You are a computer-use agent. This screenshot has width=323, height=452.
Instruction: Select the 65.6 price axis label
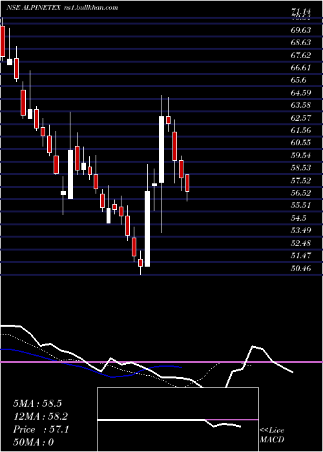[x=298, y=80]
